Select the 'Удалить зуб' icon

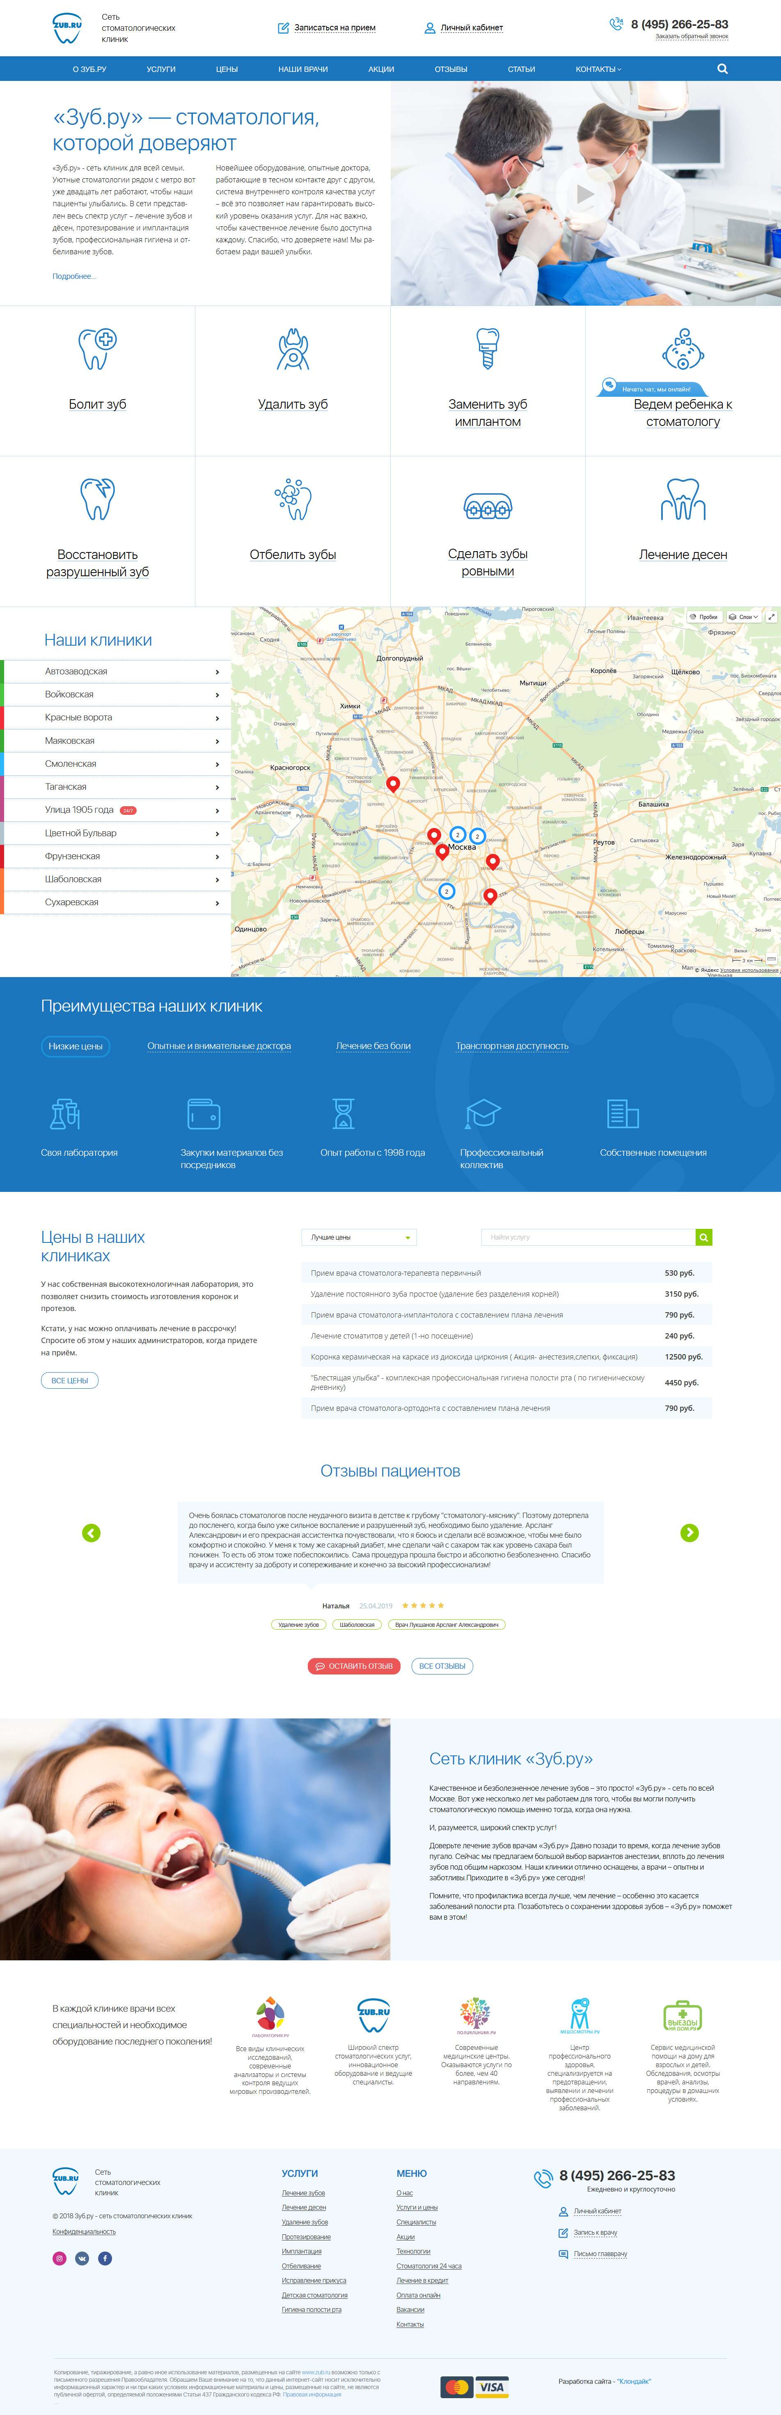click(293, 349)
